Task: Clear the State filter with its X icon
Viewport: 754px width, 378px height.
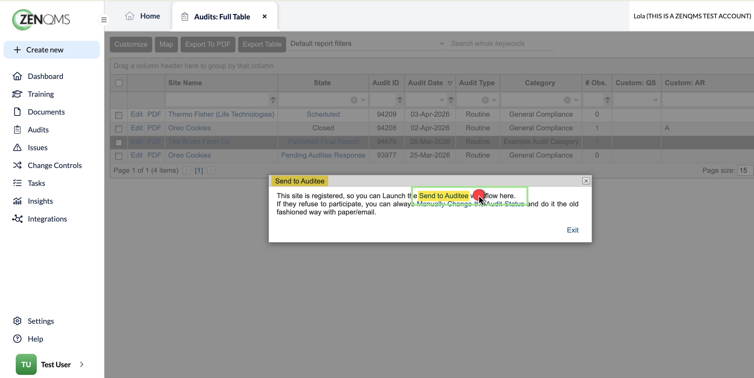Action: coord(354,100)
